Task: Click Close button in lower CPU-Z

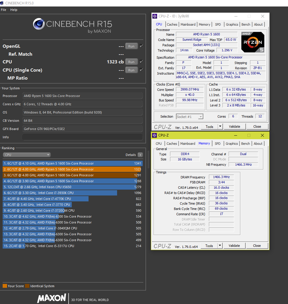Action: coord(257,246)
